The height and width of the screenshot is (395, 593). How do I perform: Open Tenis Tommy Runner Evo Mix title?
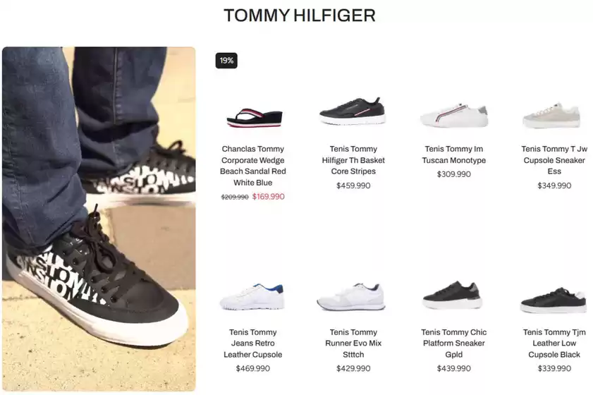353,344
